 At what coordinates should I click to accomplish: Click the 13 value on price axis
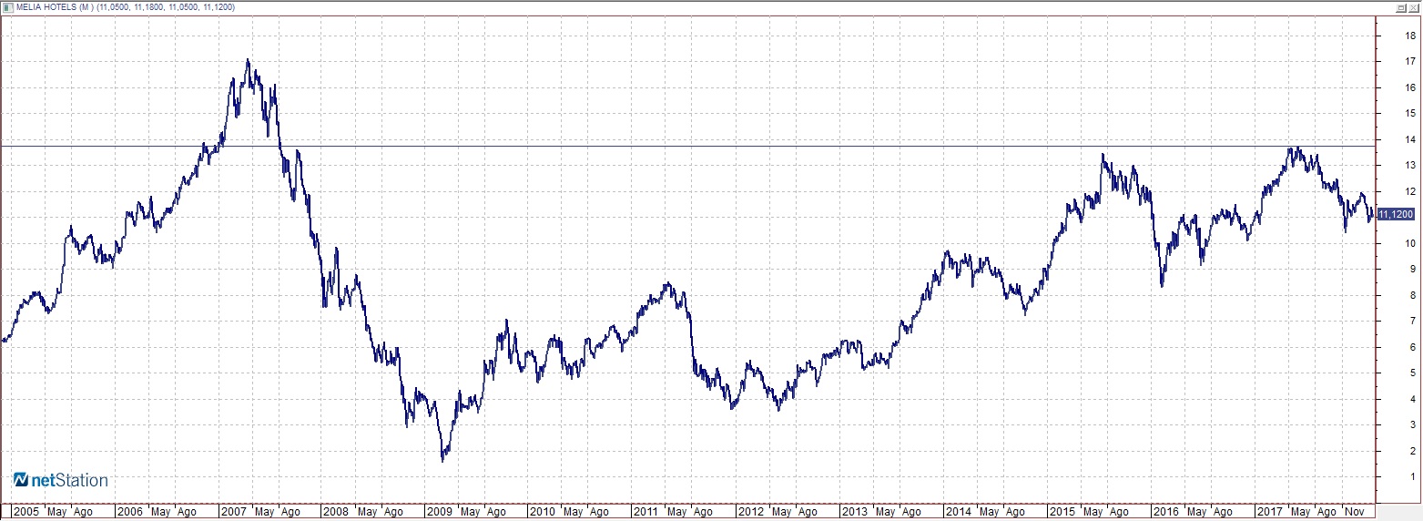1408,166
